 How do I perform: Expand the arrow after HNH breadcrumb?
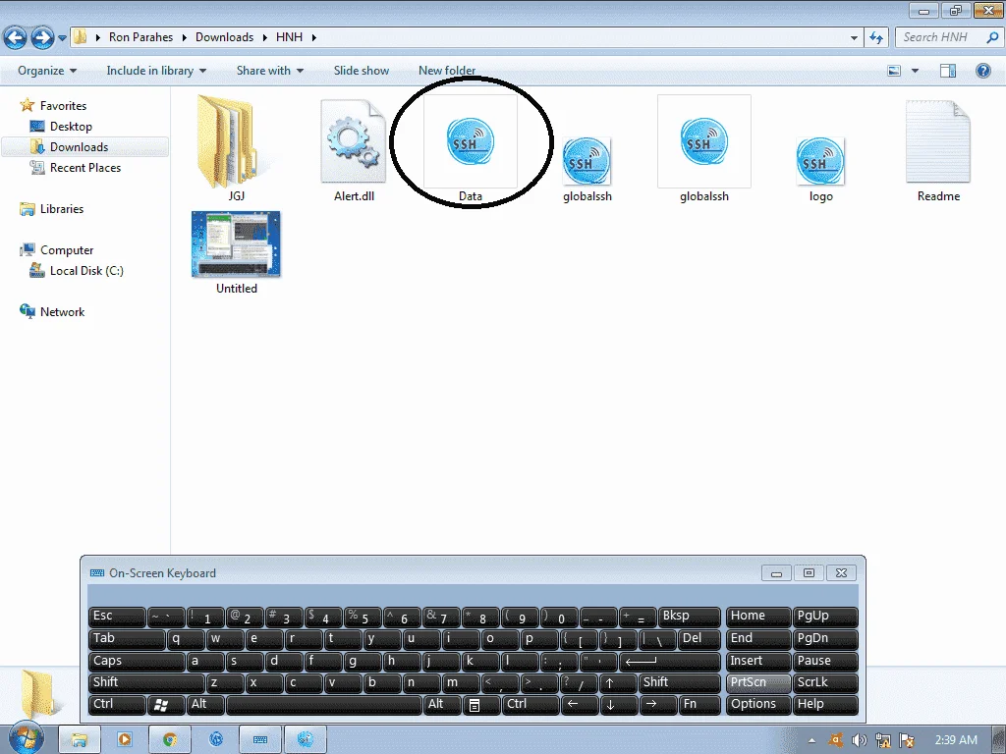pos(314,37)
